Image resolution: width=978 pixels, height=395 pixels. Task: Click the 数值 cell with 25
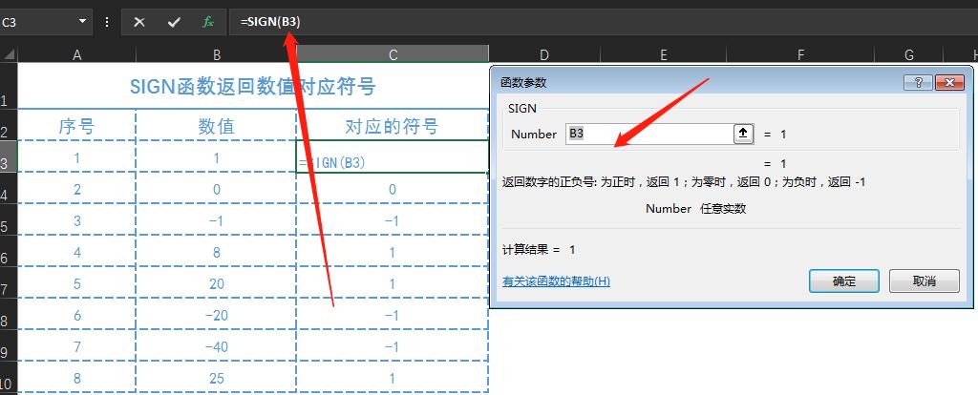[x=217, y=378]
